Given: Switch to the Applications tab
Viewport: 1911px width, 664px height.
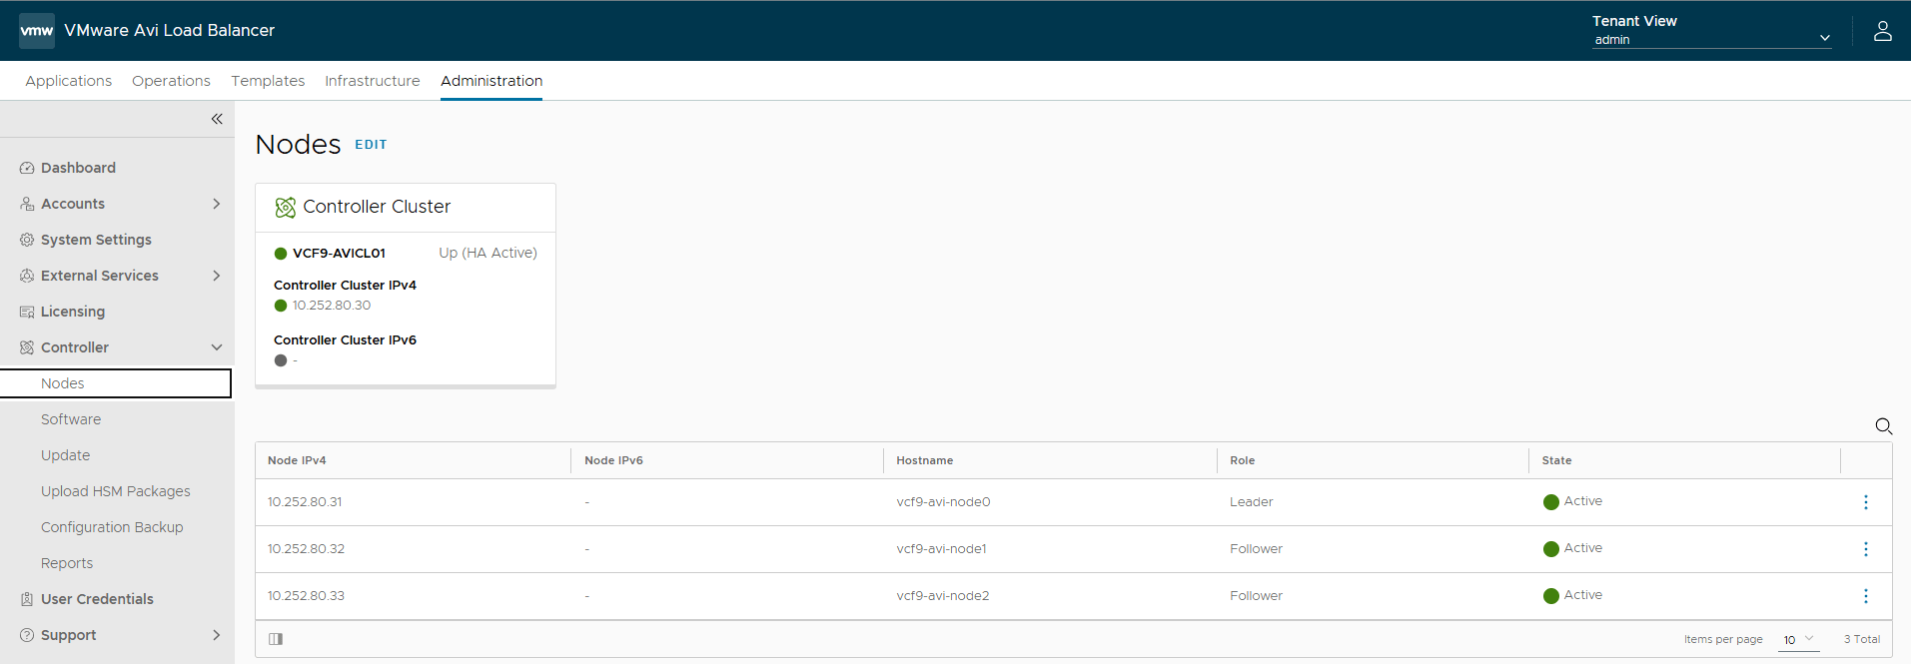Looking at the screenshot, I should tap(69, 81).
